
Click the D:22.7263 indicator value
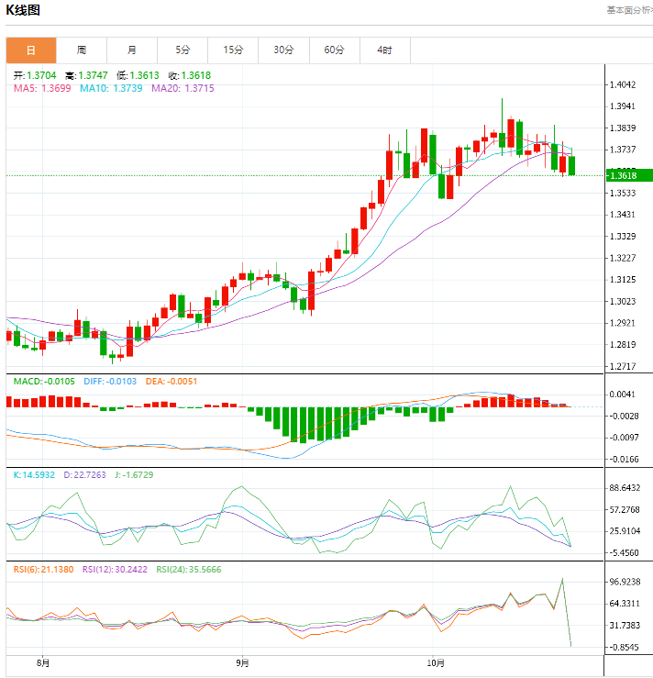pyautogui.click(x=84, y=474)
